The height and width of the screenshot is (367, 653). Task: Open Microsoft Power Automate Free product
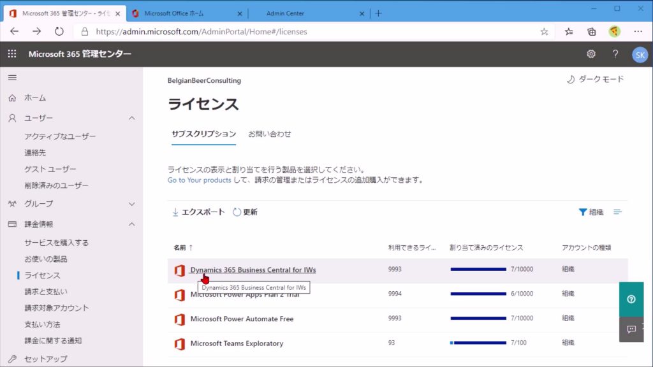242,319
